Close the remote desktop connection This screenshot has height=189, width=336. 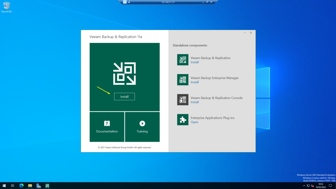pyautogui.click(x=211, y=2)
